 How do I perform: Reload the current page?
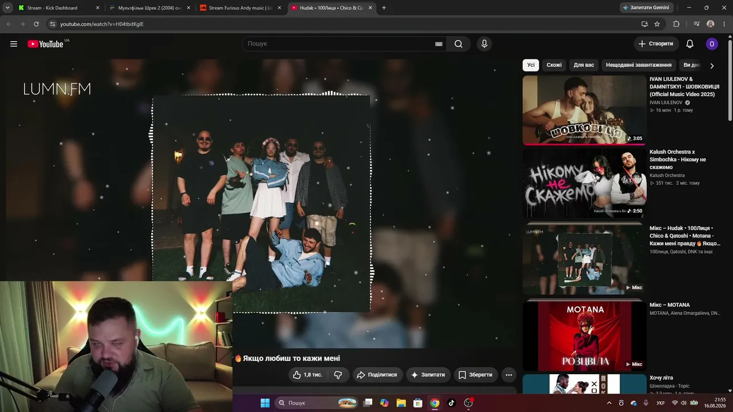(x=36, y=24)
